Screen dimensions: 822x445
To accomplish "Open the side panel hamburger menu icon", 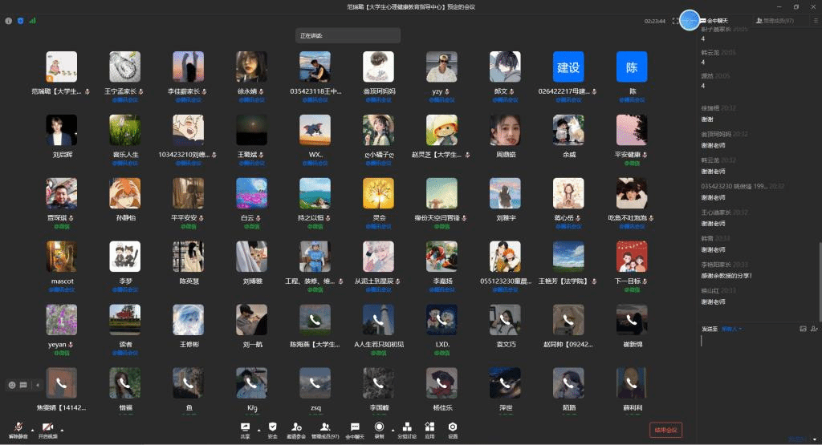I will pos(816,21).
